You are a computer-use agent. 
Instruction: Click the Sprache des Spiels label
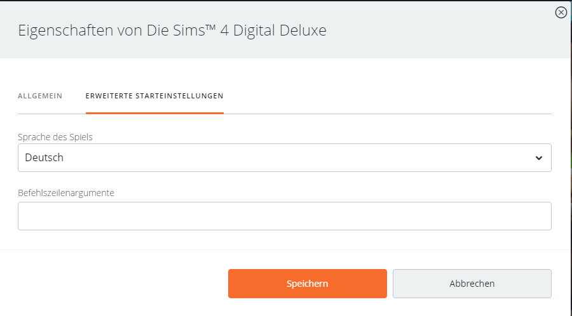(55, 137)
